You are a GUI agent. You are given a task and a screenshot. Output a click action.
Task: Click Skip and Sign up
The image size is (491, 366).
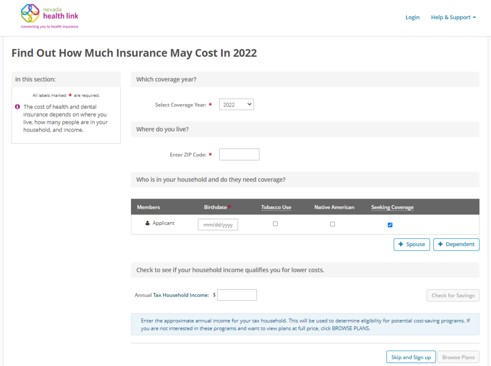411,357
